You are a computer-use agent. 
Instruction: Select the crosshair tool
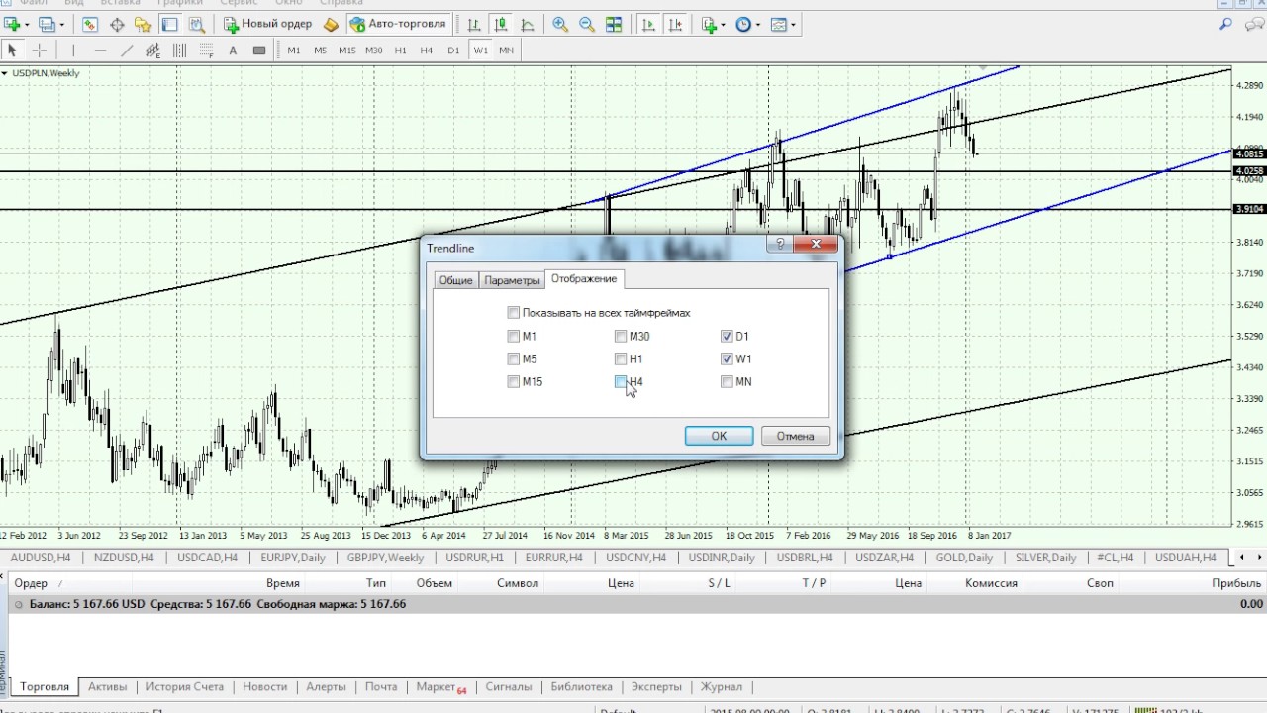point(40,50)
